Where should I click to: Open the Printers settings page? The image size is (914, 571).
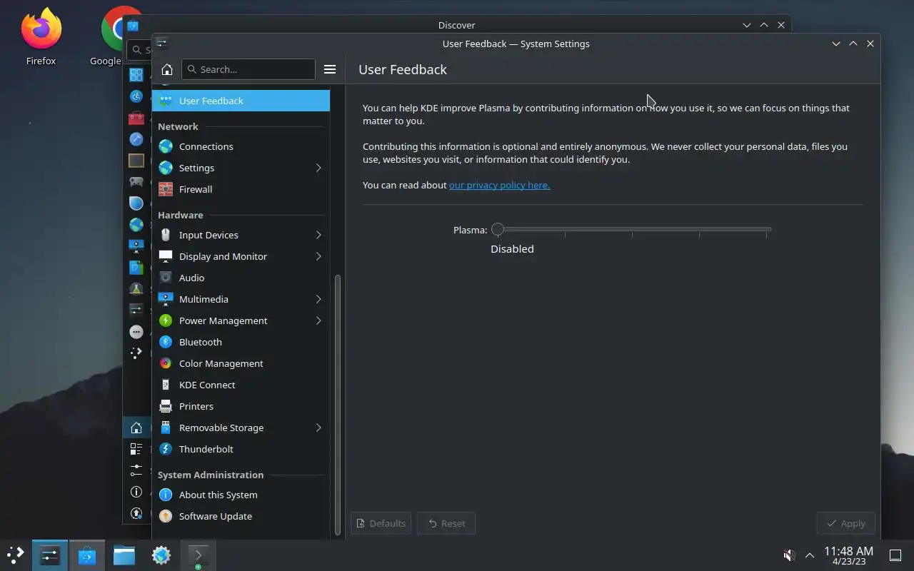[x=241, y=406]
